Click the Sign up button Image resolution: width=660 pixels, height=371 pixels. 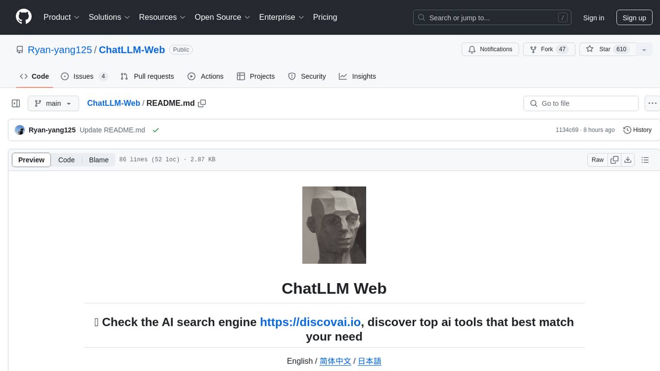[x=634, y=17]
